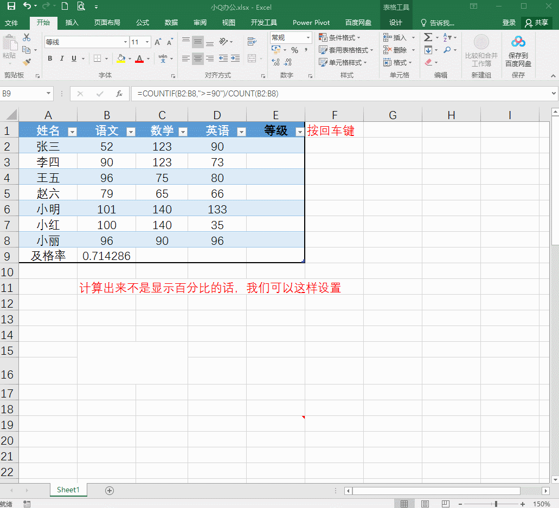Click the Clear eraser icon
The image size is (559, 508).
tap(428, 62)
